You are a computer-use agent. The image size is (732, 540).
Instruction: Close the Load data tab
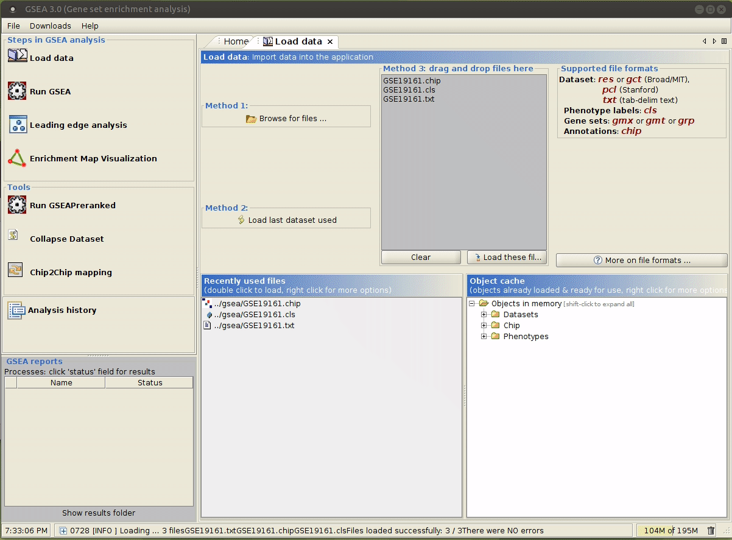tap(330, 41)
